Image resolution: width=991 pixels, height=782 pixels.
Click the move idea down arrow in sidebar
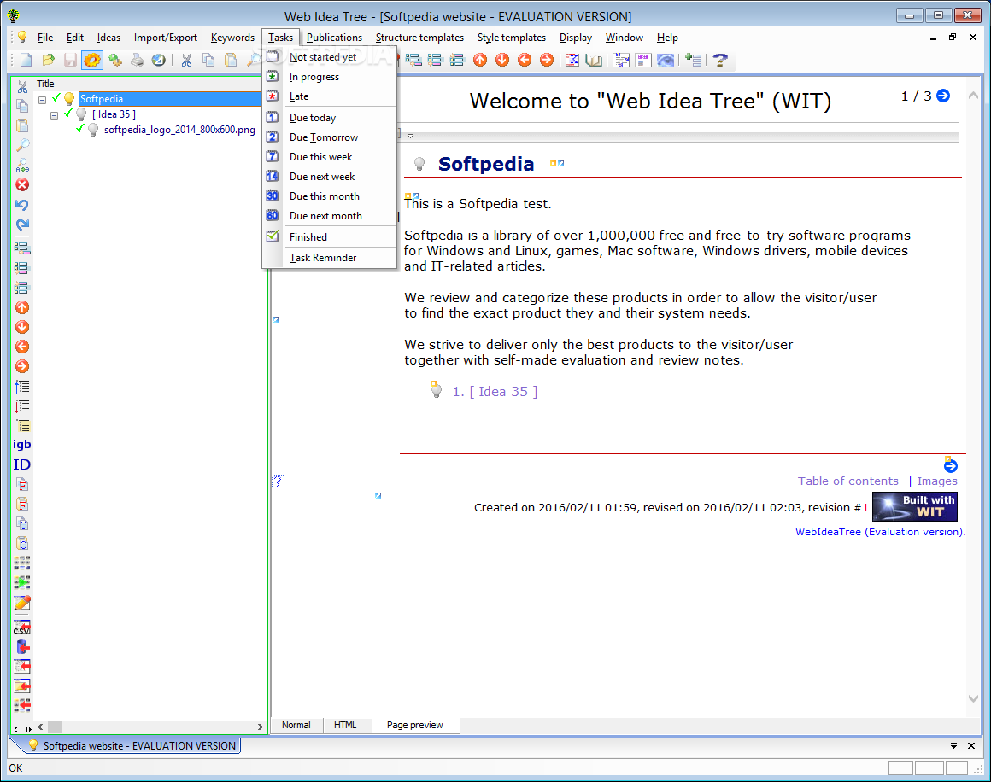pyautogui.click(x=22, y=327)
